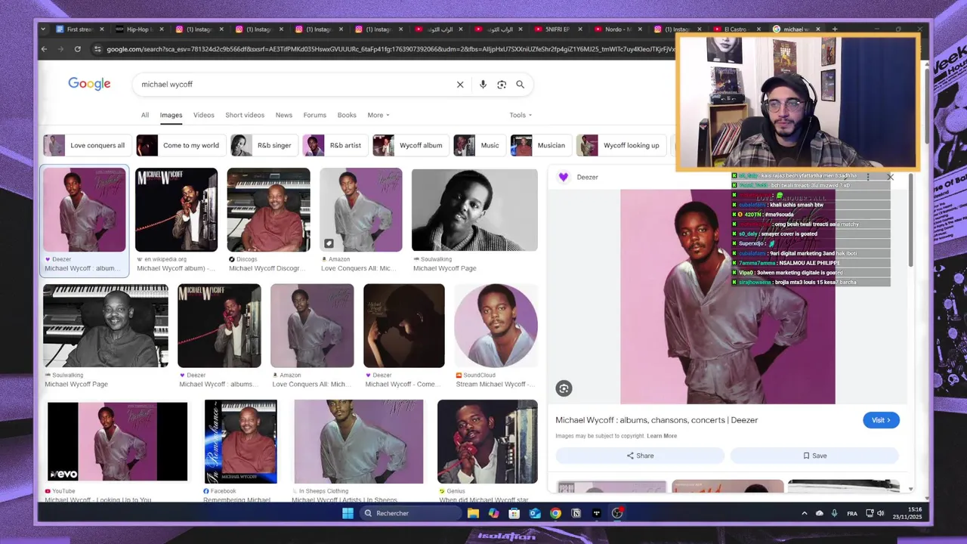
Task: Share the previewed image
Action: (640, 456)
